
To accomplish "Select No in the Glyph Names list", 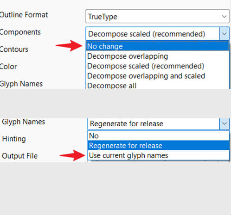I will coord(159,136).
